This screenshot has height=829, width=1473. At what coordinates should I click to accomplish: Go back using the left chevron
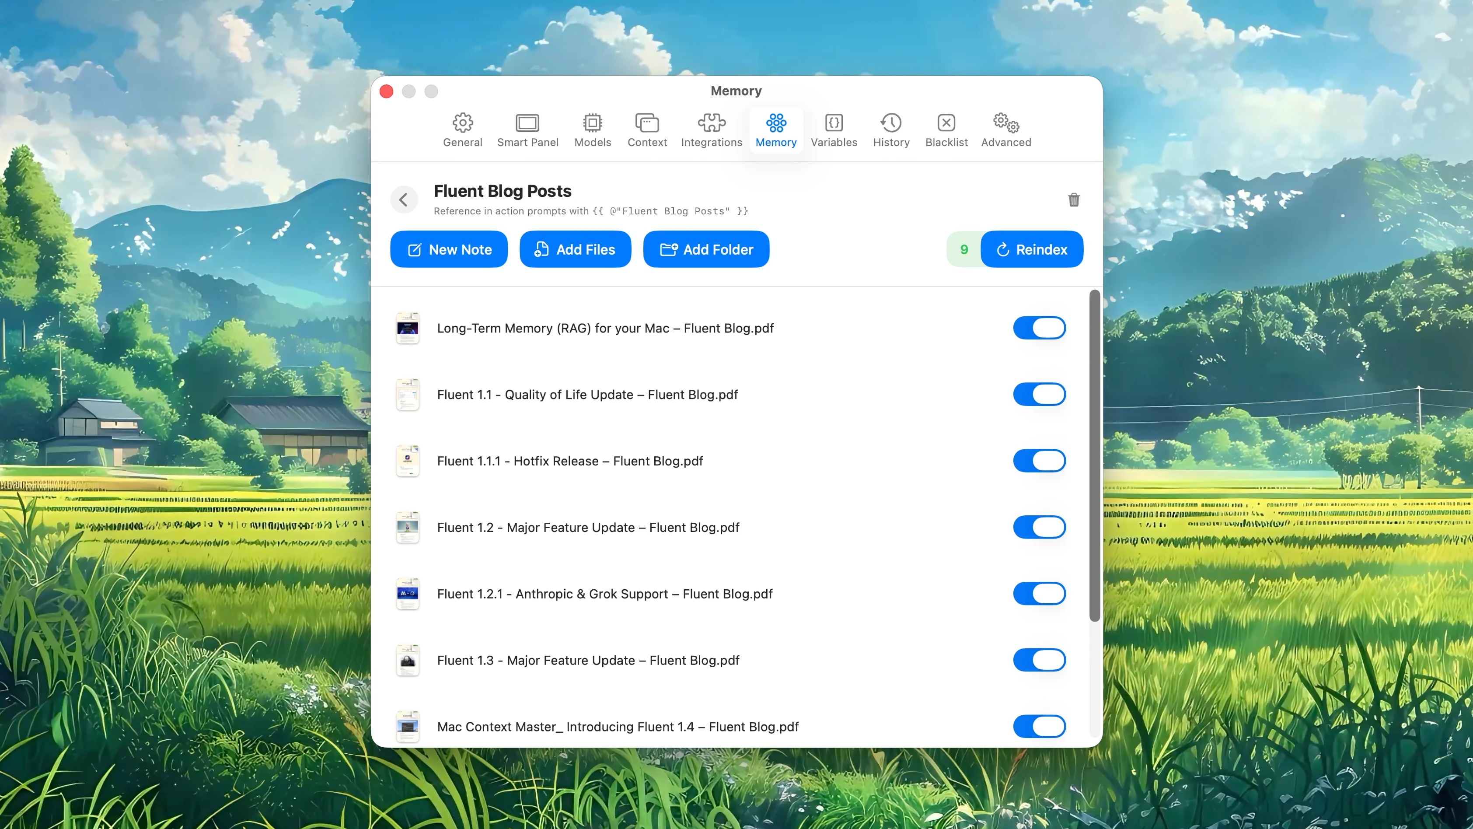(404, 199)
